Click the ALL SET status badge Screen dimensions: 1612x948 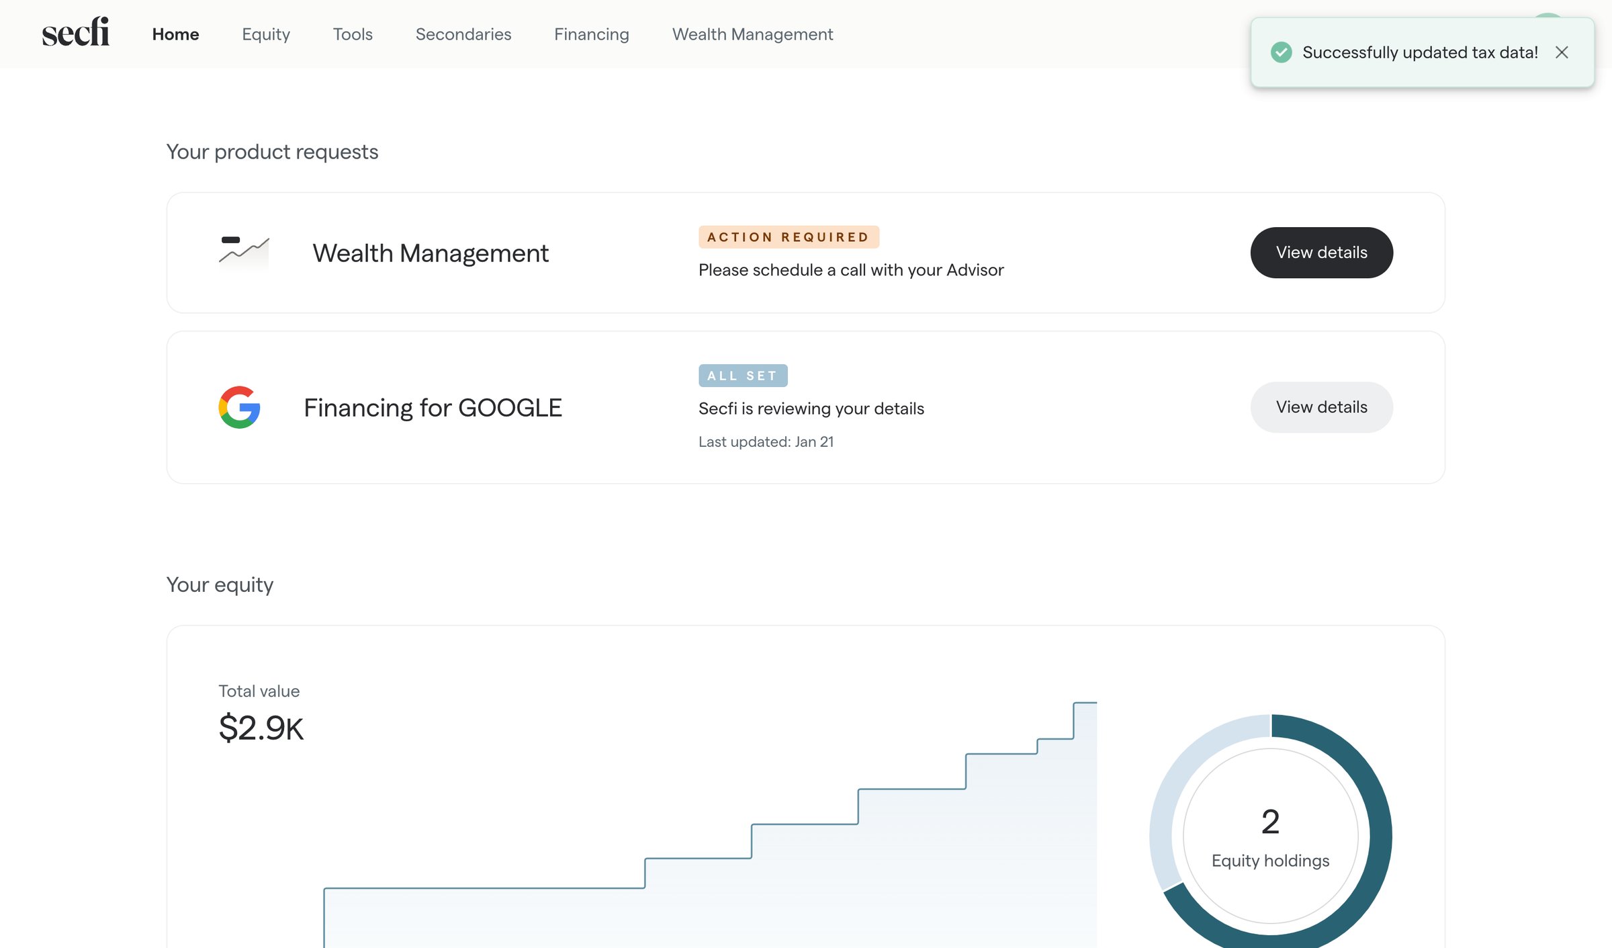click(743, 376)
